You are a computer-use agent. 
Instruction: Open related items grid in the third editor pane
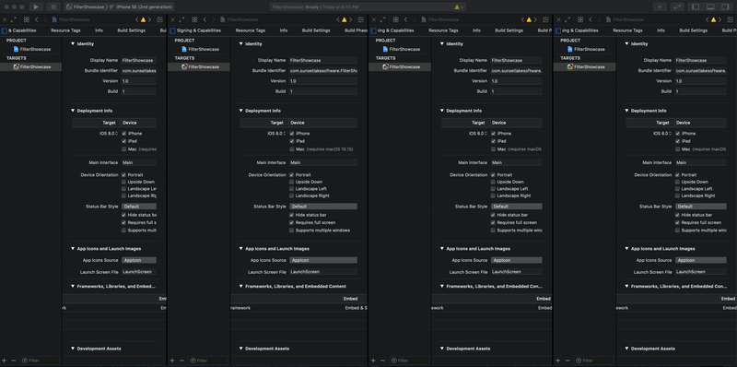396,19
